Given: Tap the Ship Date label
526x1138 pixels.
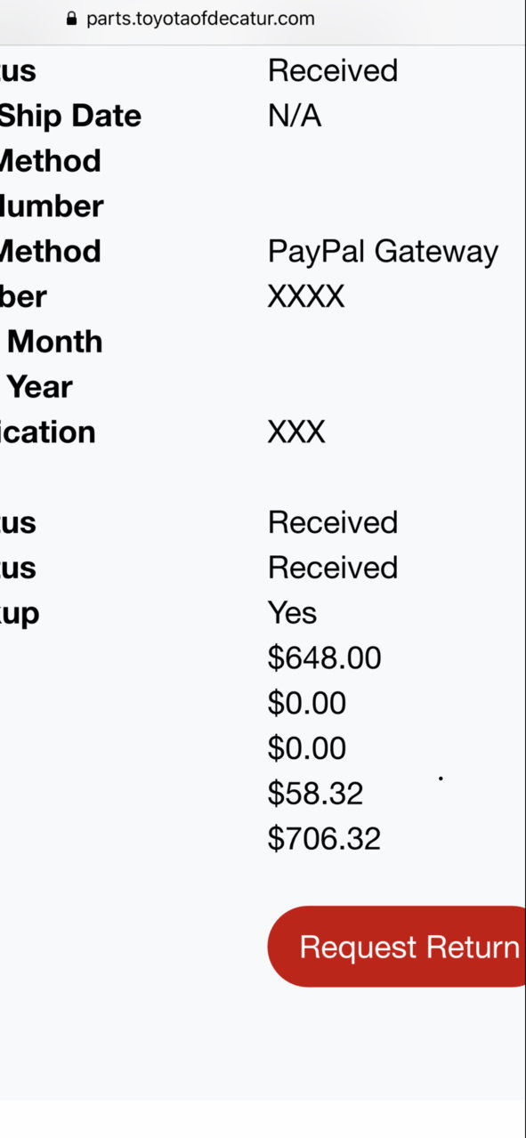Looking at the screenshot, I should coord(70,117).
